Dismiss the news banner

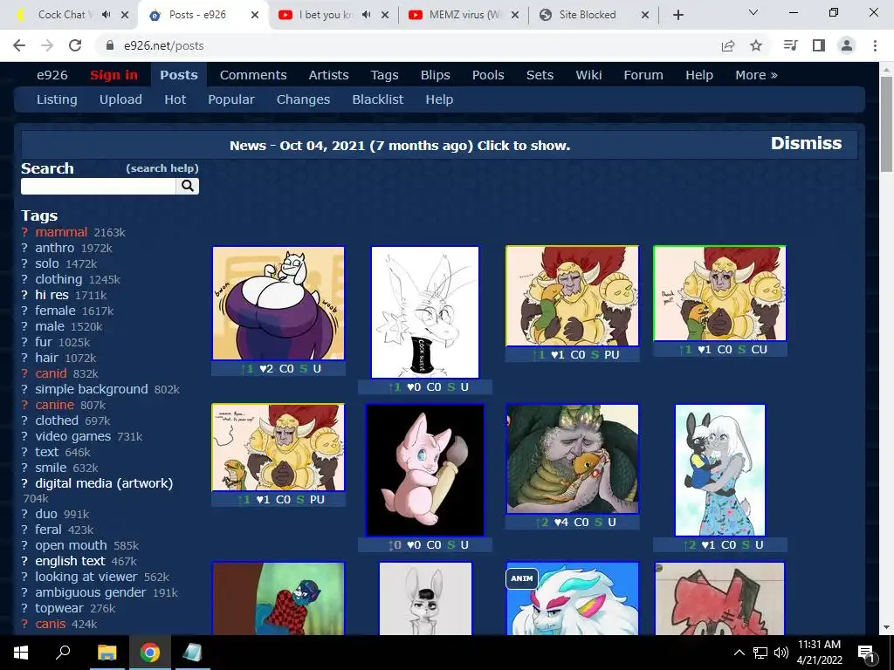point(806,143)
